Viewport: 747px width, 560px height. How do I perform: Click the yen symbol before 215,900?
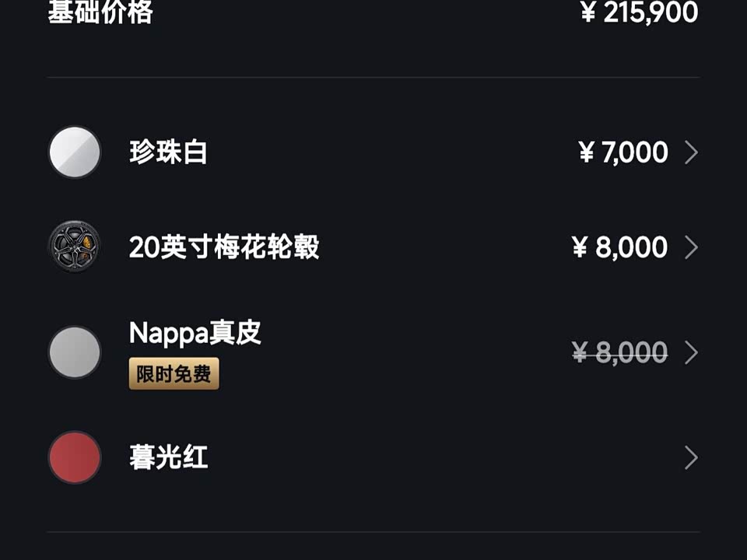[588, 12]
